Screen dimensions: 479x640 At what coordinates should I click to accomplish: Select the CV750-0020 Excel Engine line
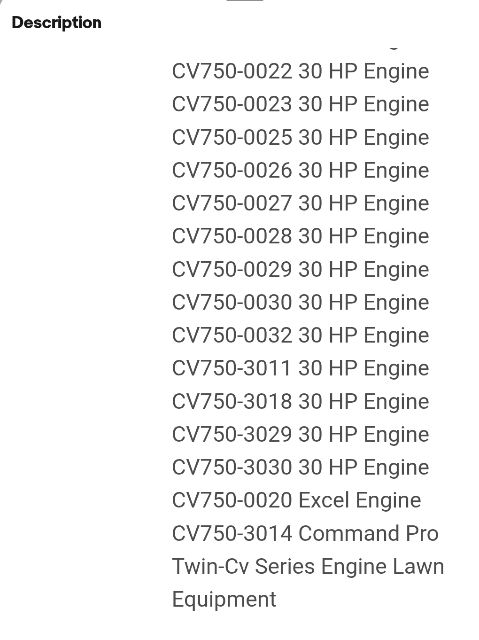click(296, 500)
